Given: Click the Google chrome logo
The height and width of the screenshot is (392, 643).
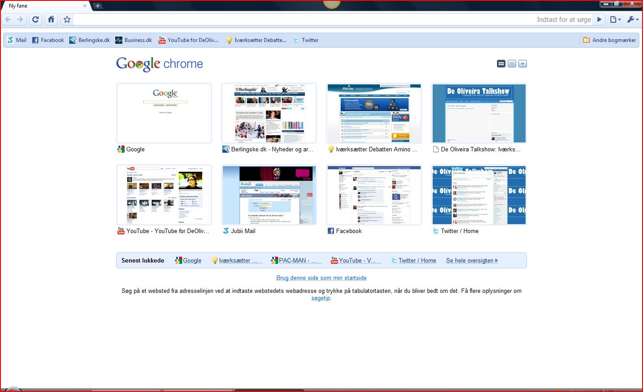Looking at the screenshot, I should coord(159,64).
